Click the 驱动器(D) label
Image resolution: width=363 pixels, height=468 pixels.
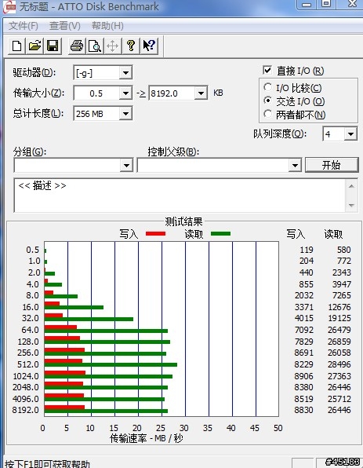click(x=34, y=72)
